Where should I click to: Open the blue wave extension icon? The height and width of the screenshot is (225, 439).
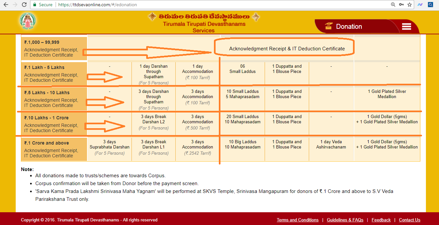420,5
